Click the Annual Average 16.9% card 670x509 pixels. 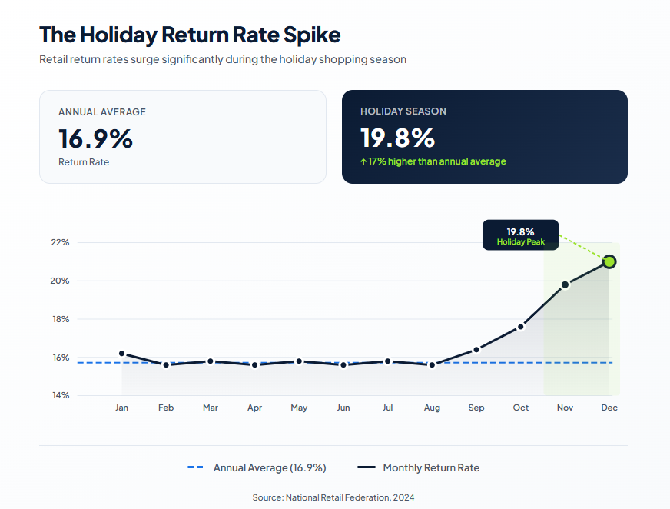pos(183,137)
